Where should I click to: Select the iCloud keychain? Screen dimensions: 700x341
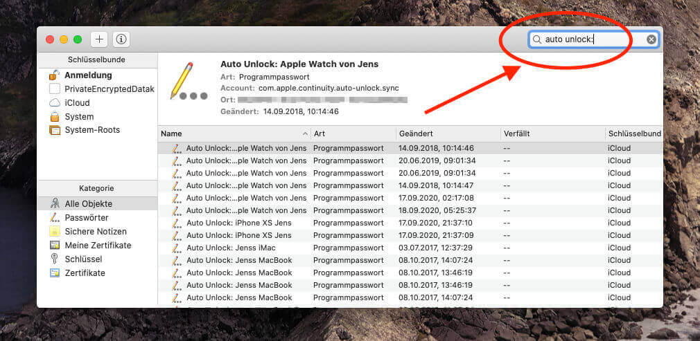[77, 103]
